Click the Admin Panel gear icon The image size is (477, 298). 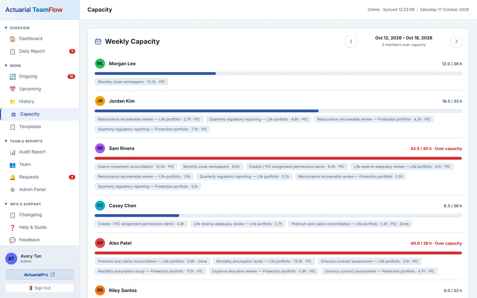tap(13, 190)
